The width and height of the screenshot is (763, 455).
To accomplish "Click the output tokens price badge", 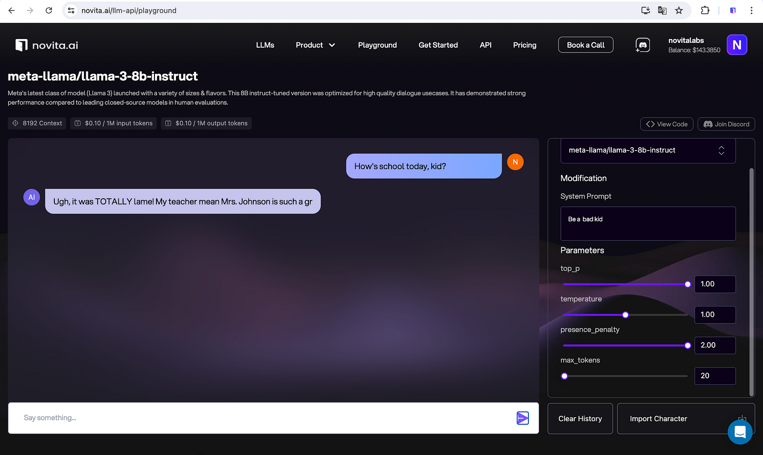I will [x=206, y=123].
